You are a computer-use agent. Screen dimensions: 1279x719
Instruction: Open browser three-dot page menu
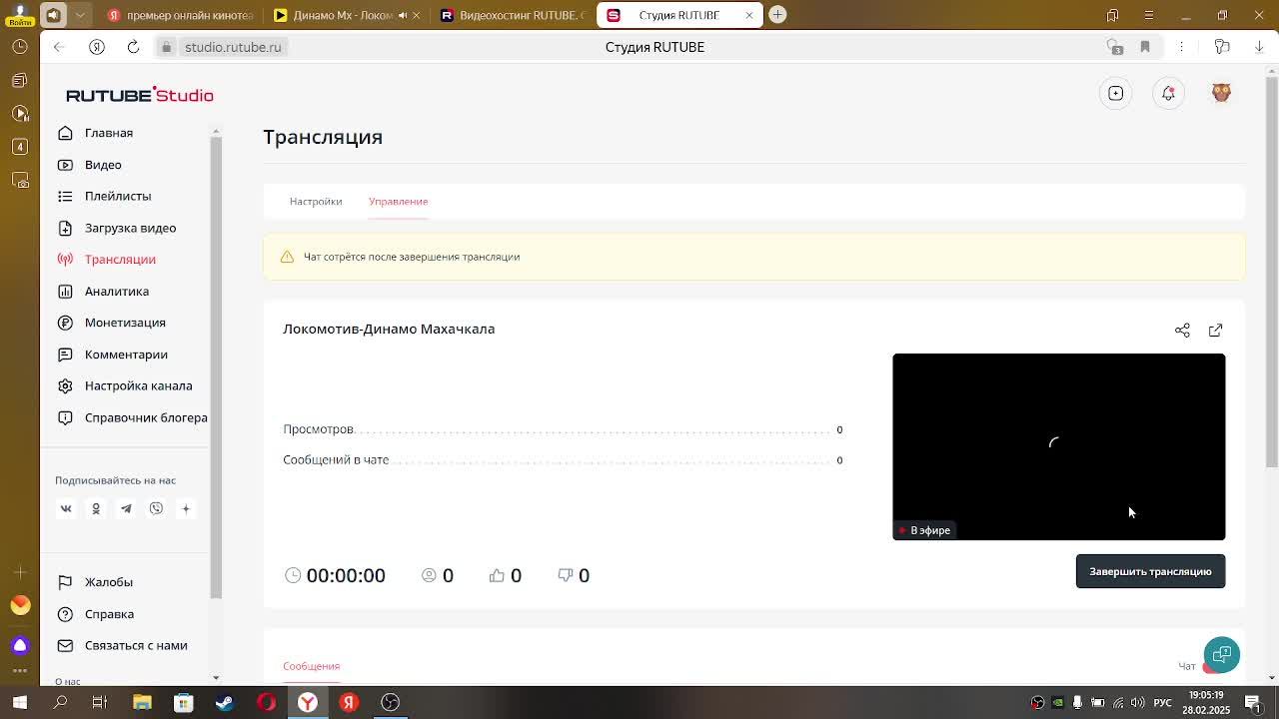[1181, 47]
